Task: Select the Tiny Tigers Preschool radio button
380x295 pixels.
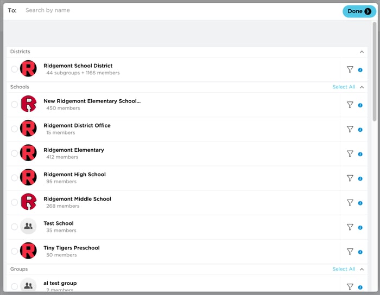Action: pyautogui.click(x=14, y=251)
